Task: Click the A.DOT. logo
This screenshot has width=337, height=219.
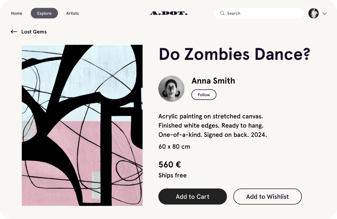Action: point(169,13)
